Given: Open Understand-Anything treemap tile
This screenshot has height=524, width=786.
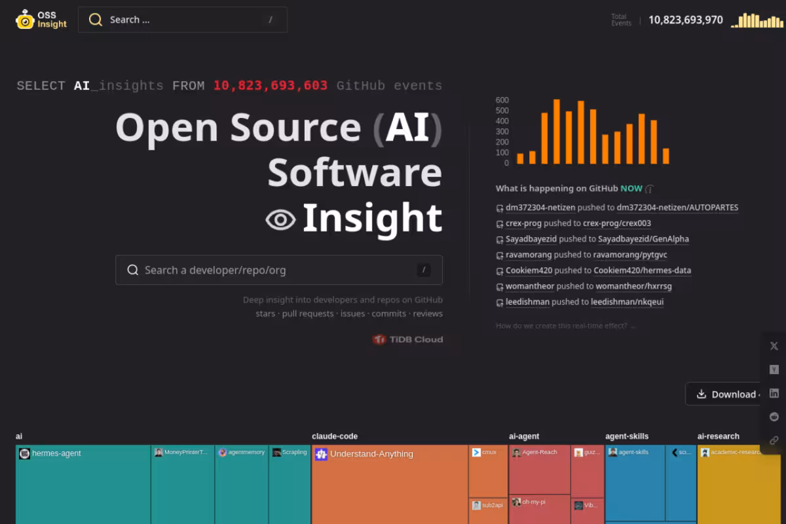Looking at the screenshot, I should pos(390,485).
